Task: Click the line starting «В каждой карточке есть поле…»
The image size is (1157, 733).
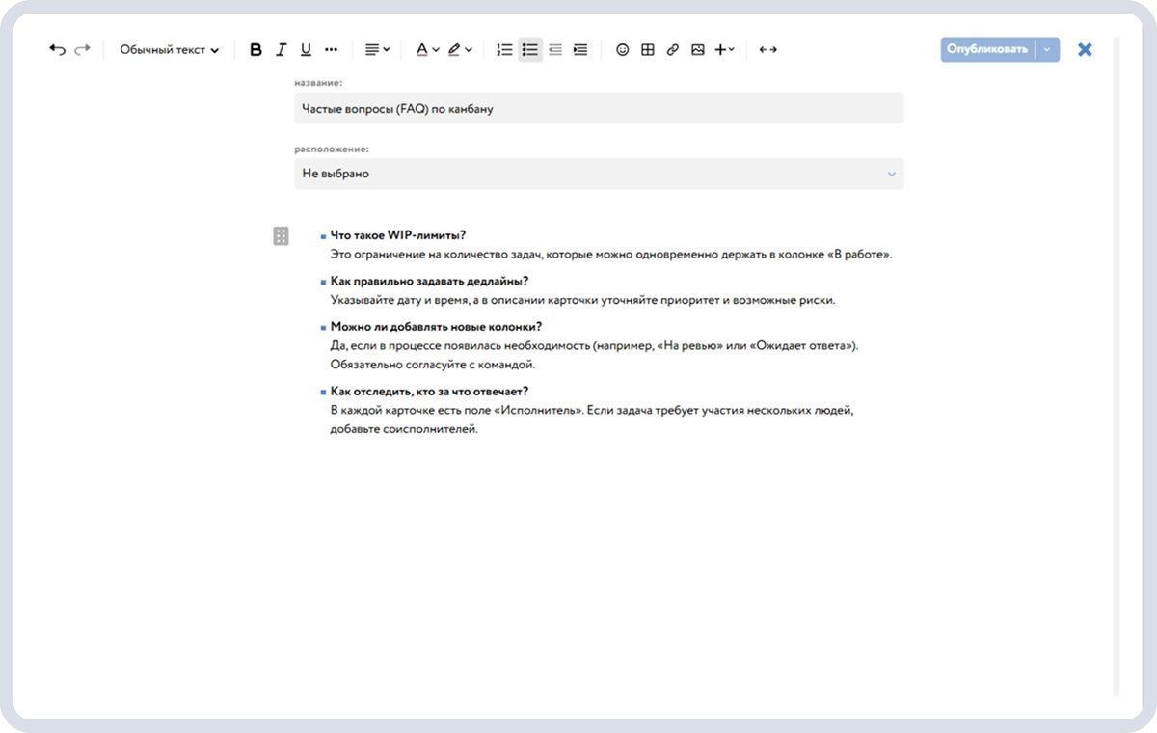Action: [x=592, y=410]
